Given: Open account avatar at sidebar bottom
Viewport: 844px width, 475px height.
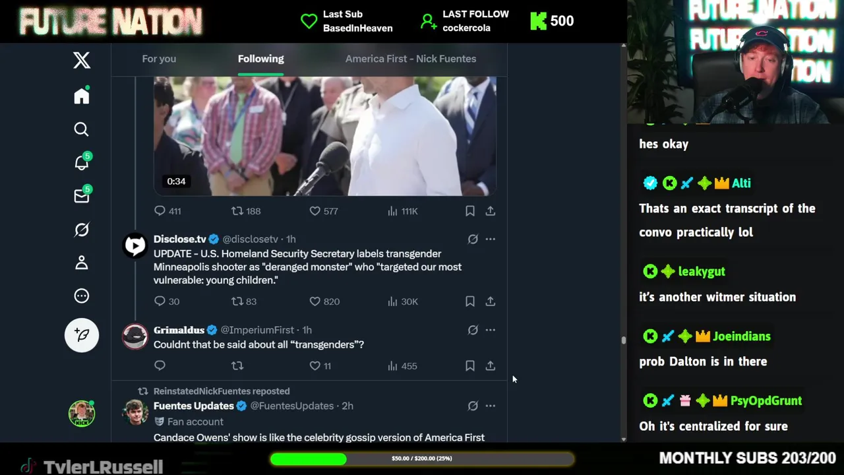Looking at the screenshot, I should (82, 414).
